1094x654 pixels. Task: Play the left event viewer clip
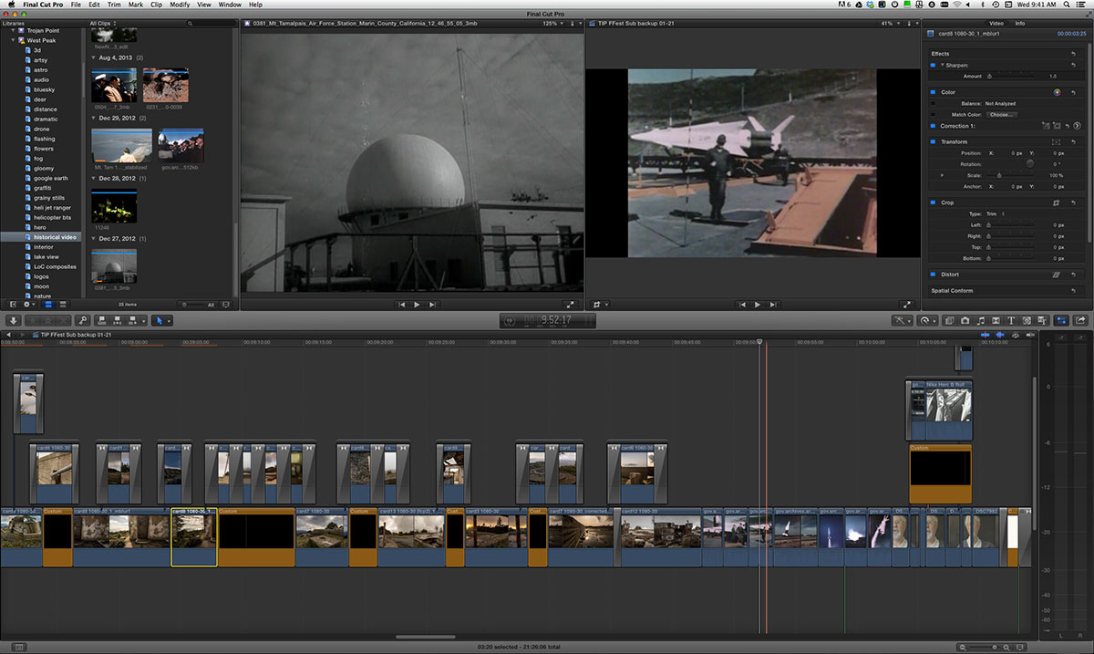[417, 305]
